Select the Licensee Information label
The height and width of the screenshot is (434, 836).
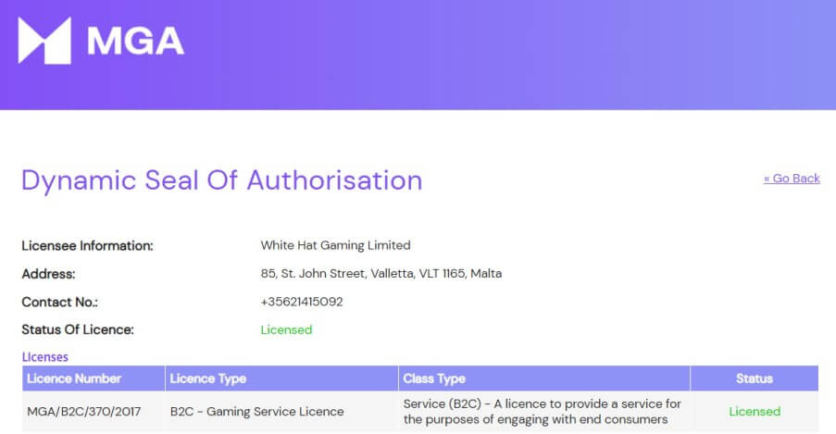point(87,246)
